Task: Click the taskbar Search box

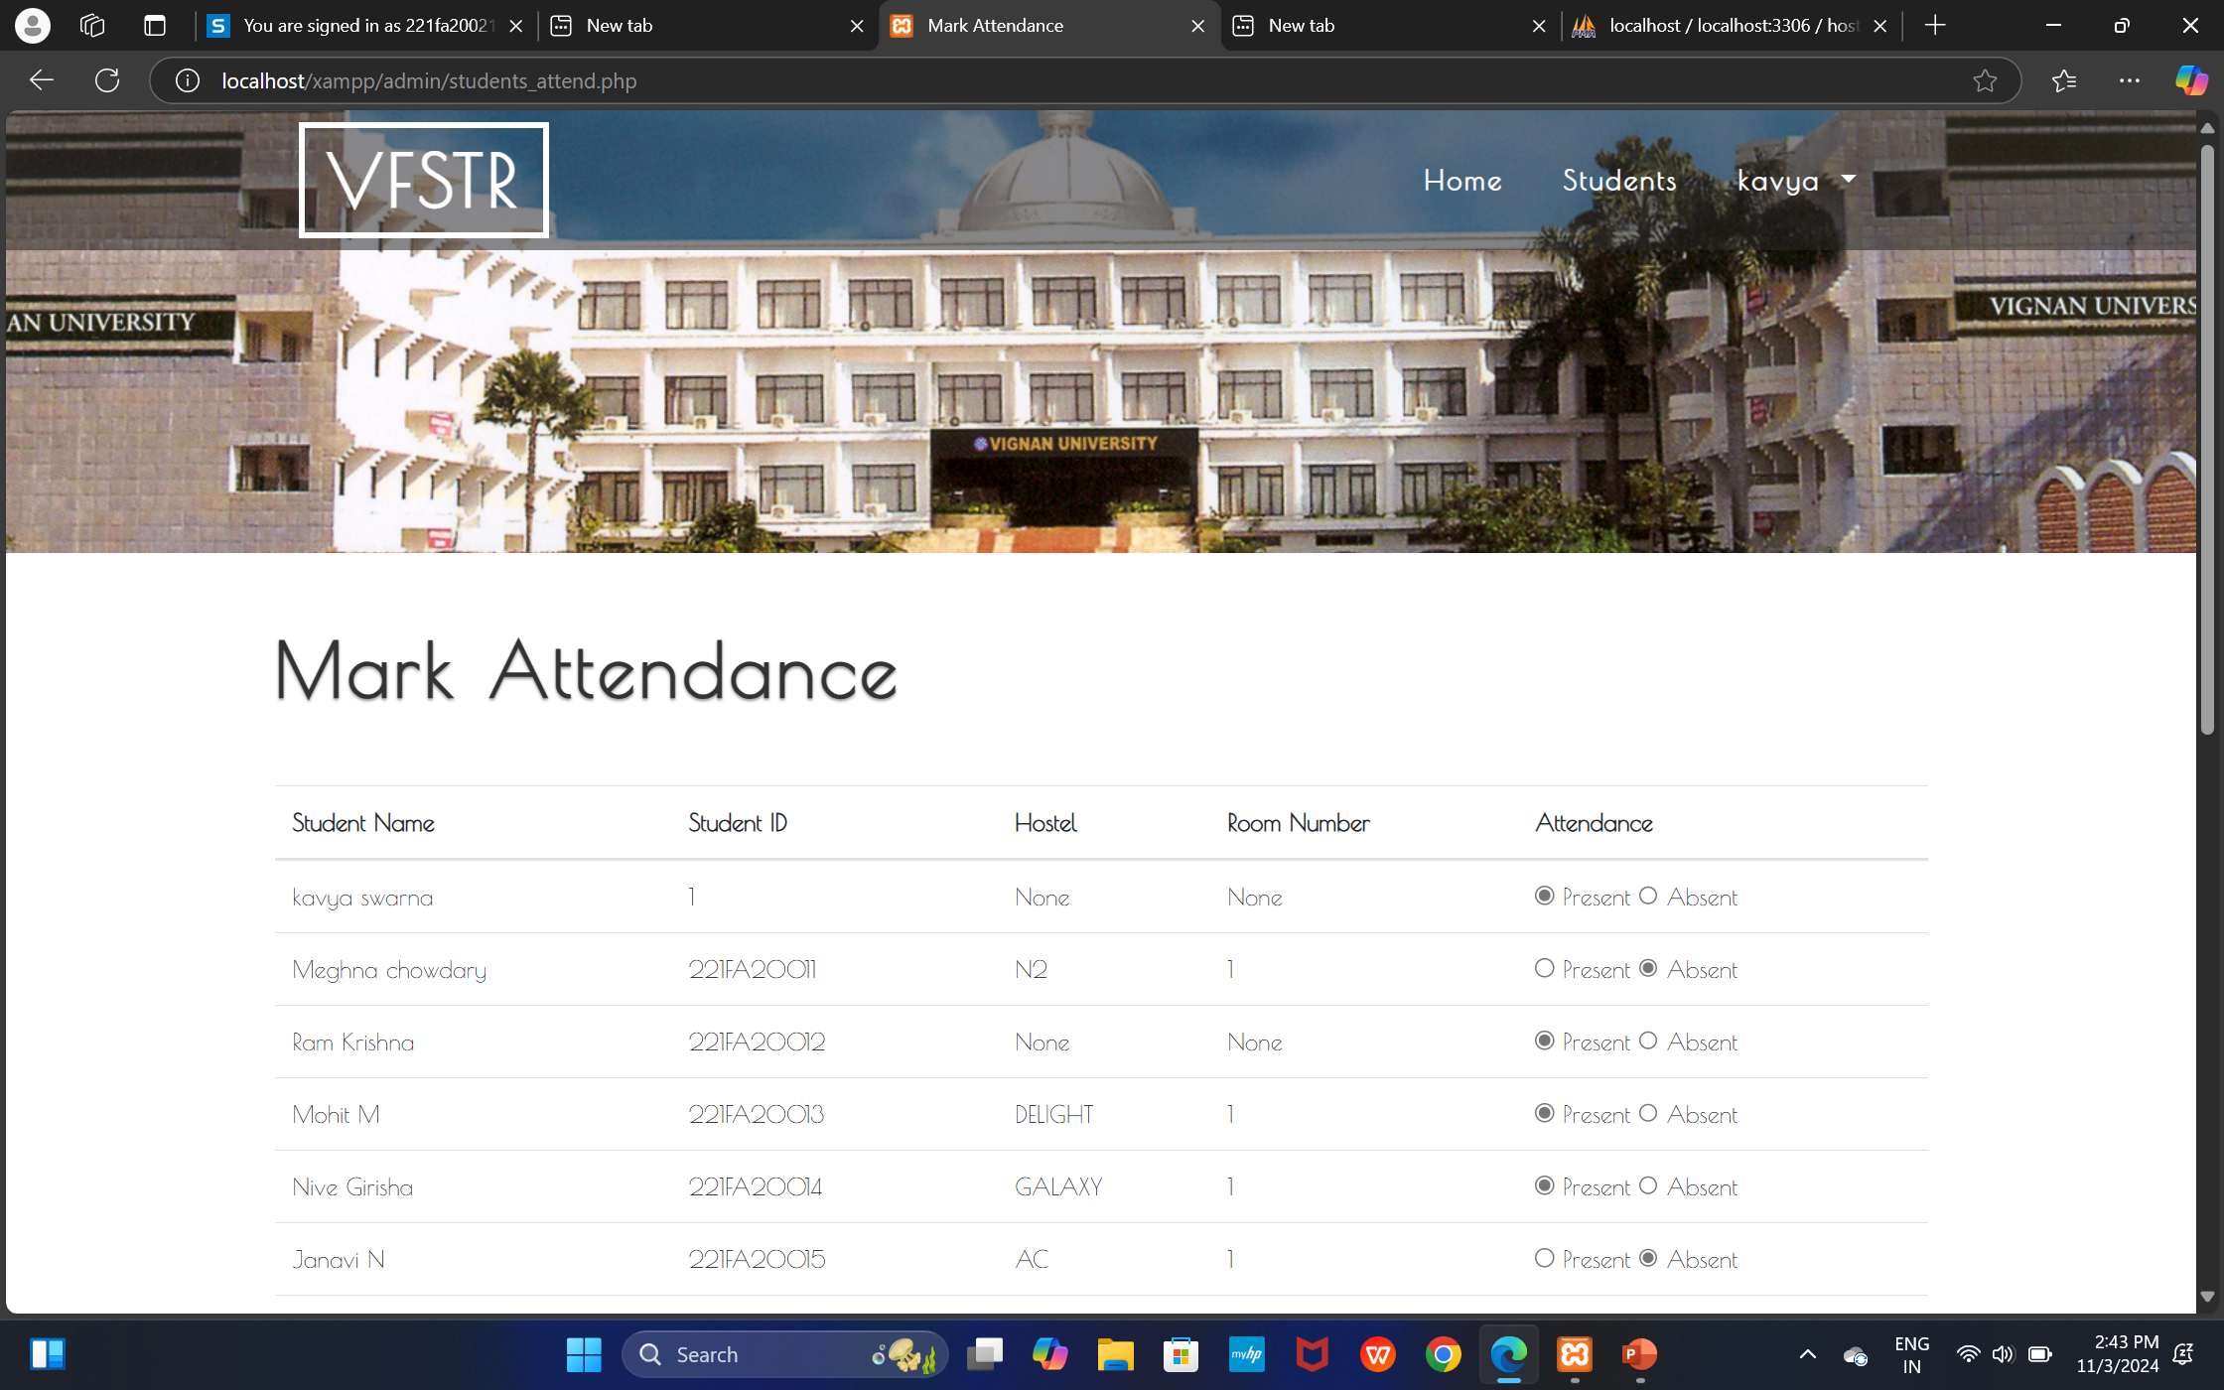Action: [x=784, y=1354]
